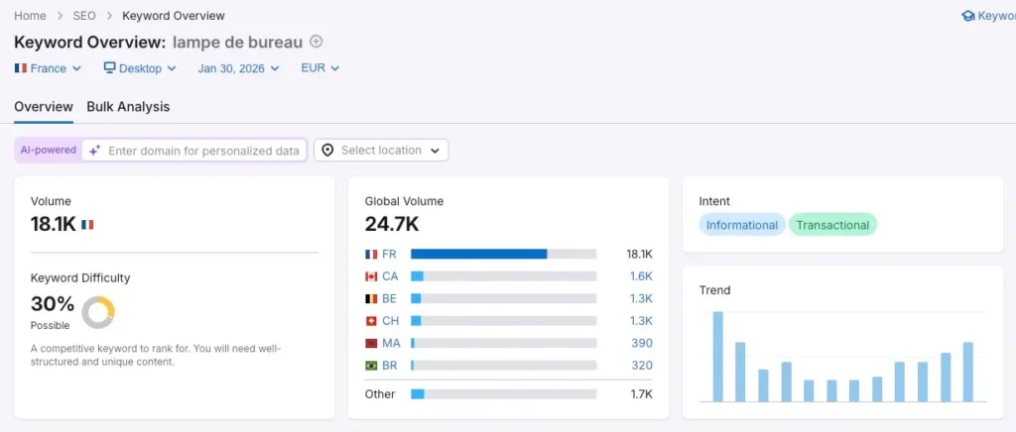Click the Switzerland flag in Global Volume list
1016x432 pixels.
pyautogui.click(x=371, y=321)
